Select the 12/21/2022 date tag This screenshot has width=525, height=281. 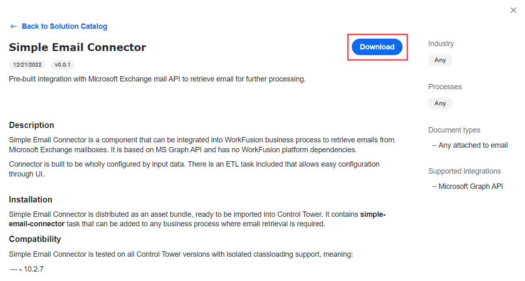point(27,65)
